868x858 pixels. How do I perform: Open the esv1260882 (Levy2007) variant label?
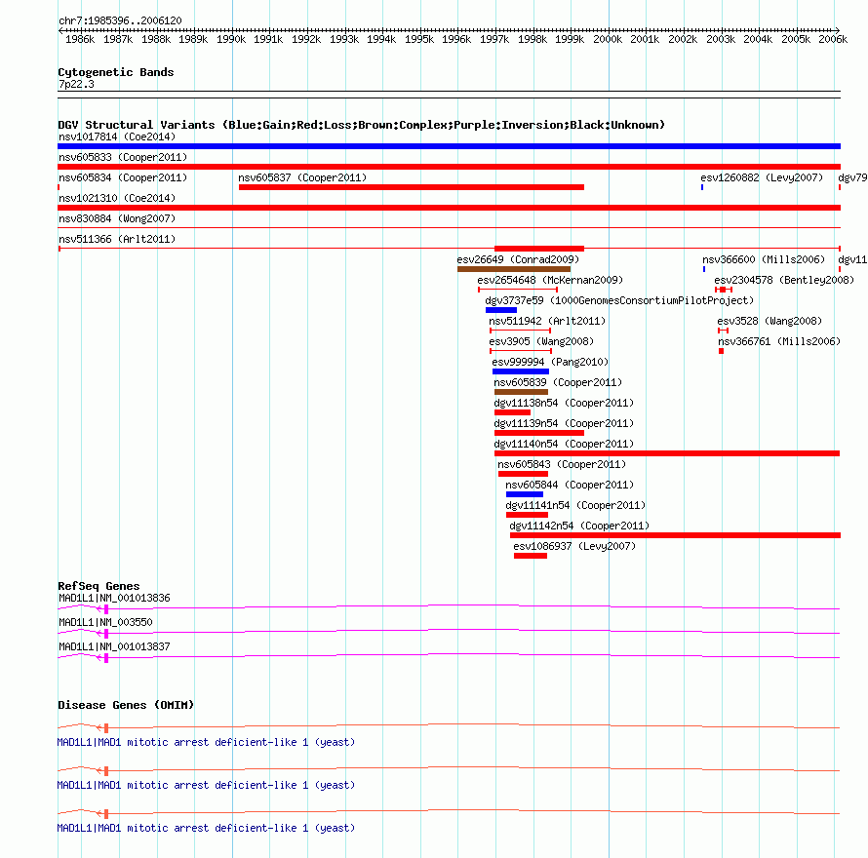pos(762,177)
